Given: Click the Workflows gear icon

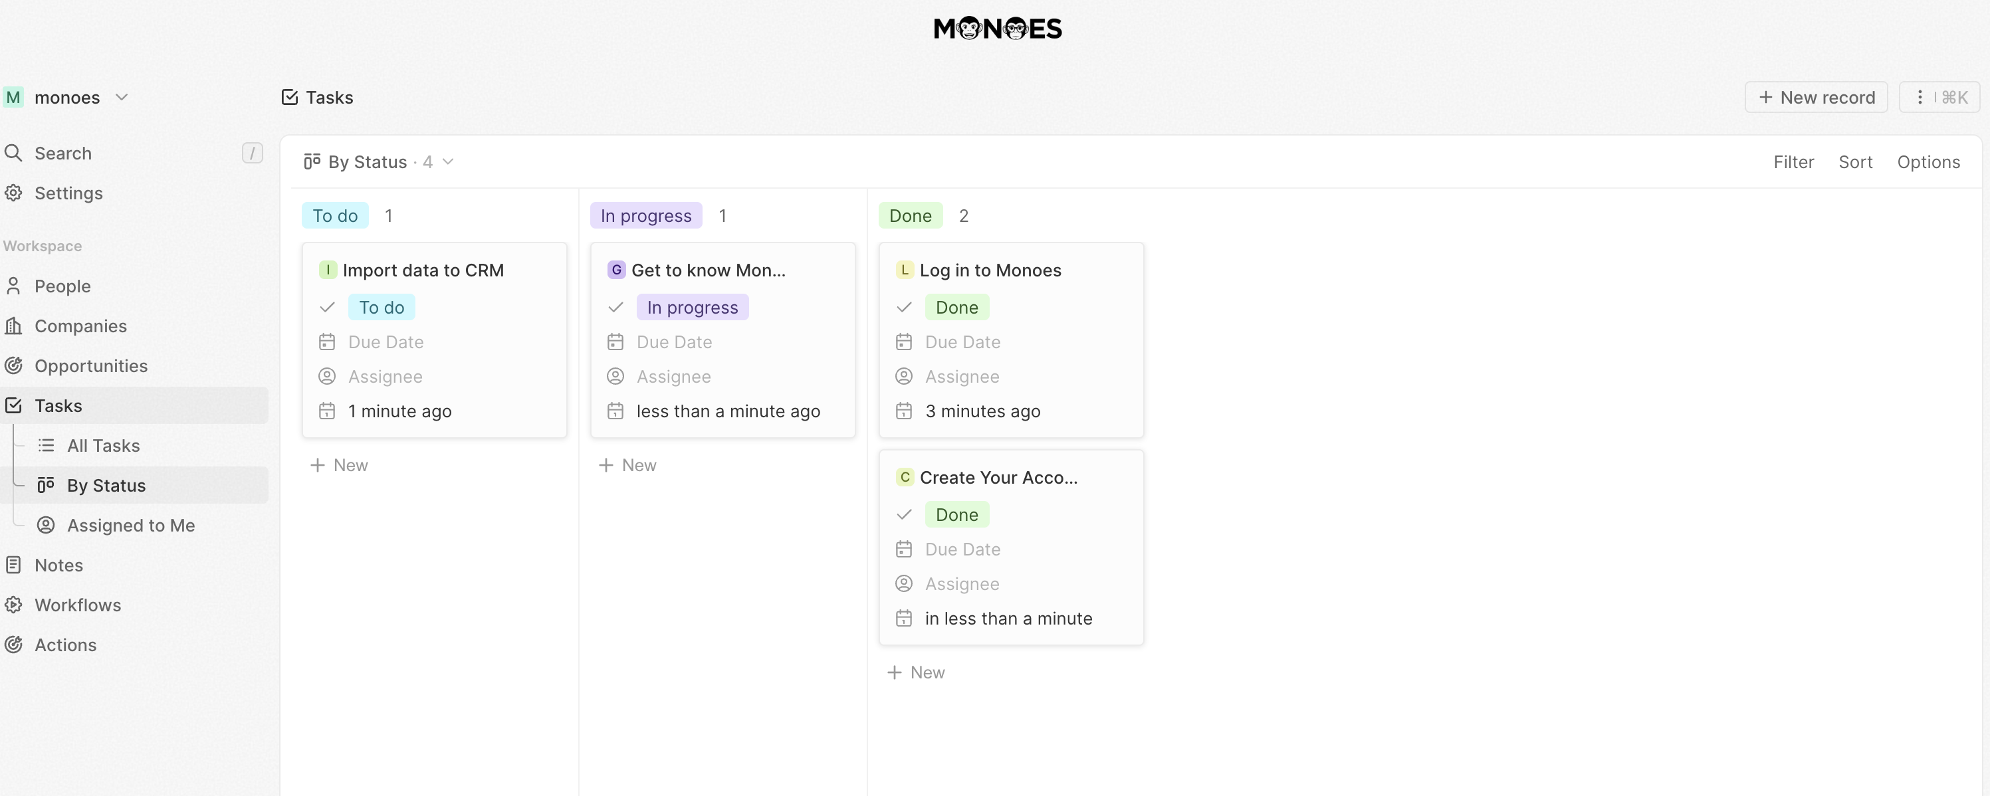Looking at the screenshot, I should 13,605.
